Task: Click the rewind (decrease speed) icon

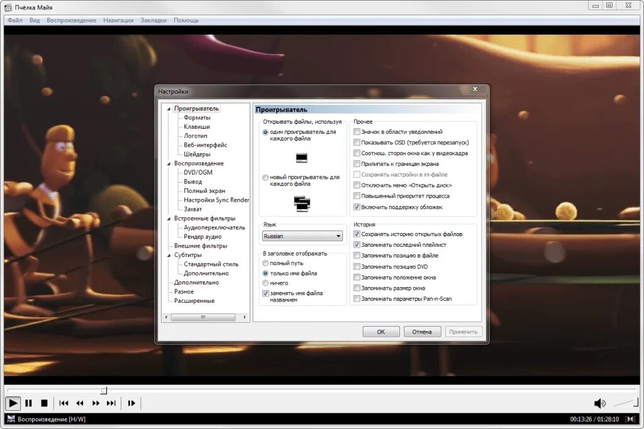Action: coord(80,403)
